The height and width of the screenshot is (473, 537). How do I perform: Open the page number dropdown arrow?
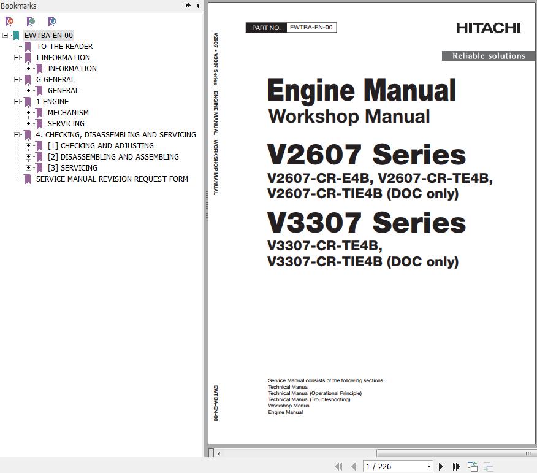pos(428,467)
